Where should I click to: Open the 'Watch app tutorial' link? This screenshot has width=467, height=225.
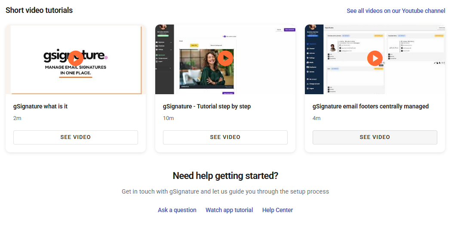(x=229, y=210)
